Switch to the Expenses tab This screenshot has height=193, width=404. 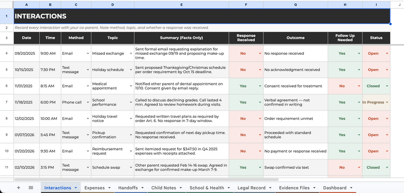95,188
